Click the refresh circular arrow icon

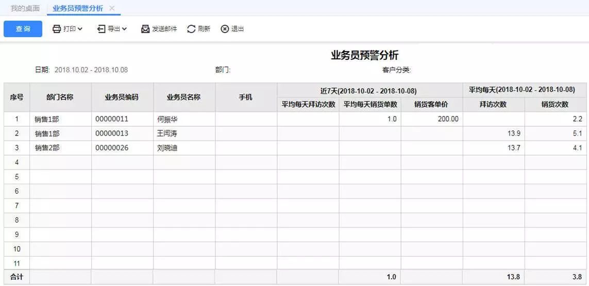click(x=191, y=29)
